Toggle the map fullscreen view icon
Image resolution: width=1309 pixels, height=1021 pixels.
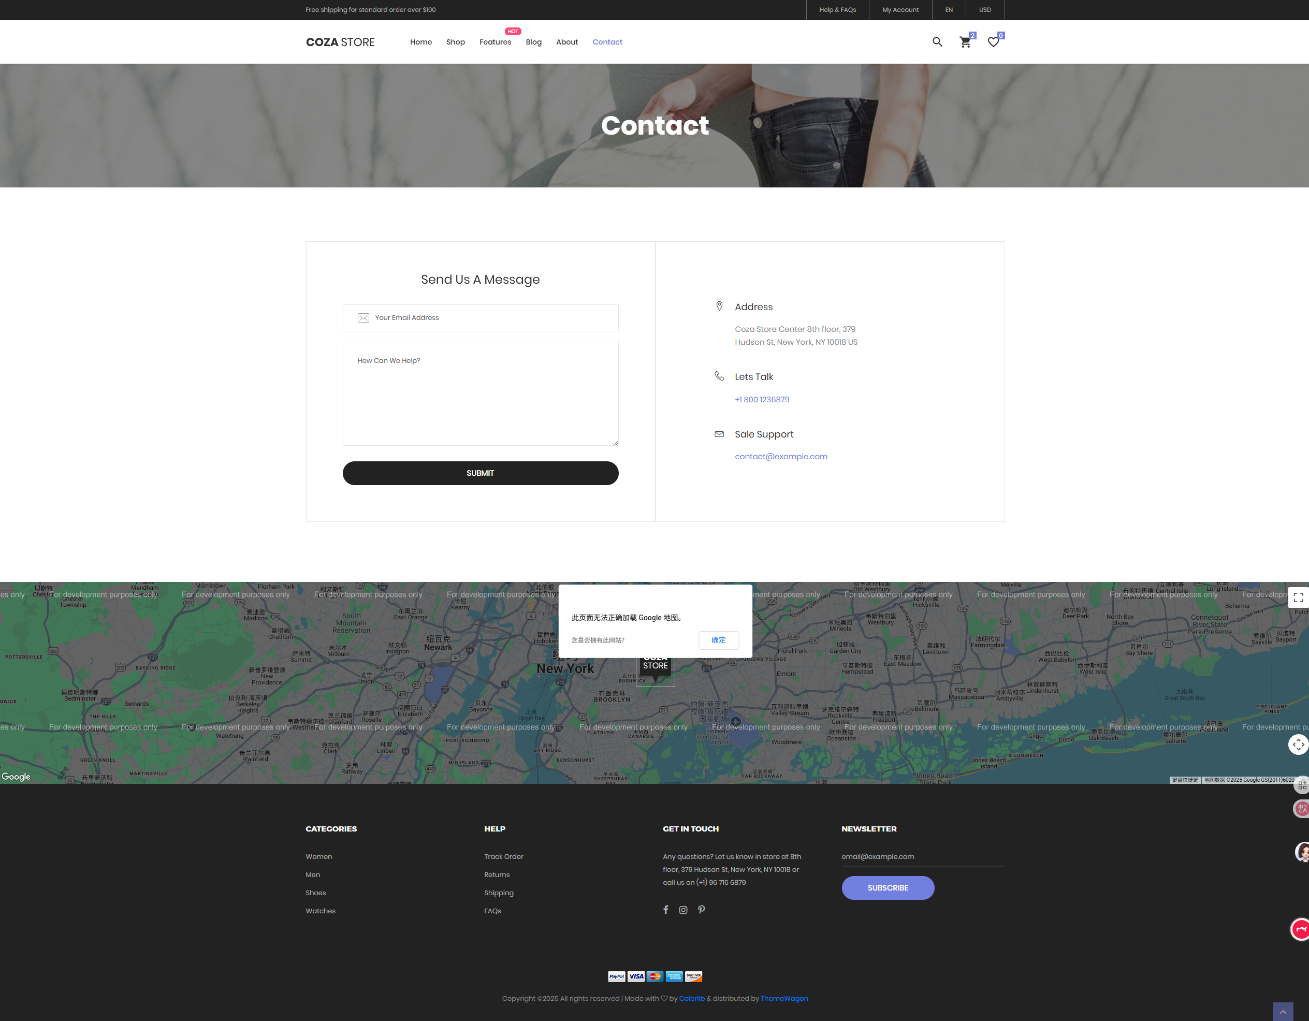pyautogui.click(x=1298, y=597)
